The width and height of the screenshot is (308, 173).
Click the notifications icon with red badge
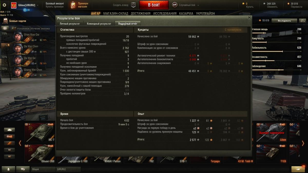(298, 169)
